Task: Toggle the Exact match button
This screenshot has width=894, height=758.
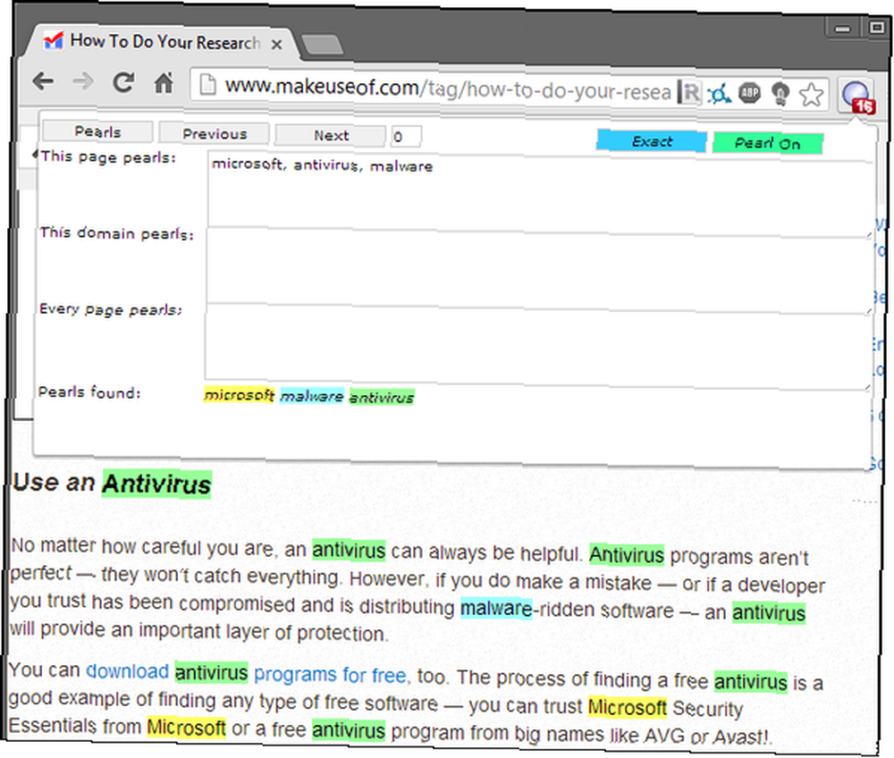Action: coord(652,140)
